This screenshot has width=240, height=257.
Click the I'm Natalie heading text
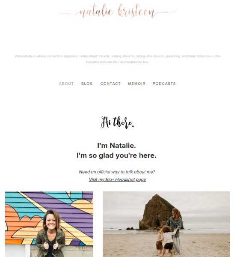coord(116,146)
